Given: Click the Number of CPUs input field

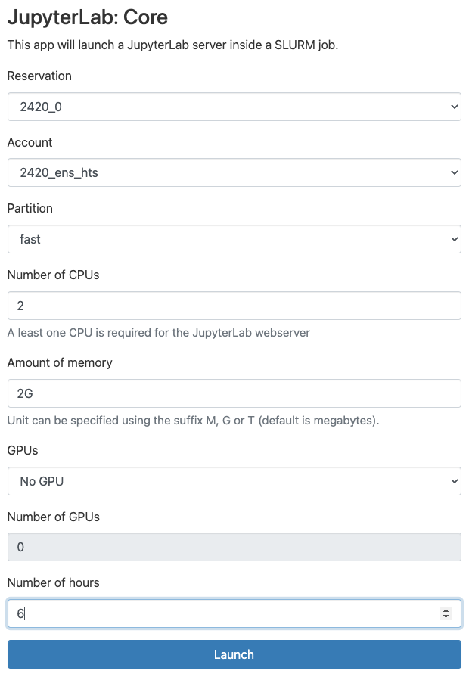Looking at the screenshot, I should coord(227,306).
